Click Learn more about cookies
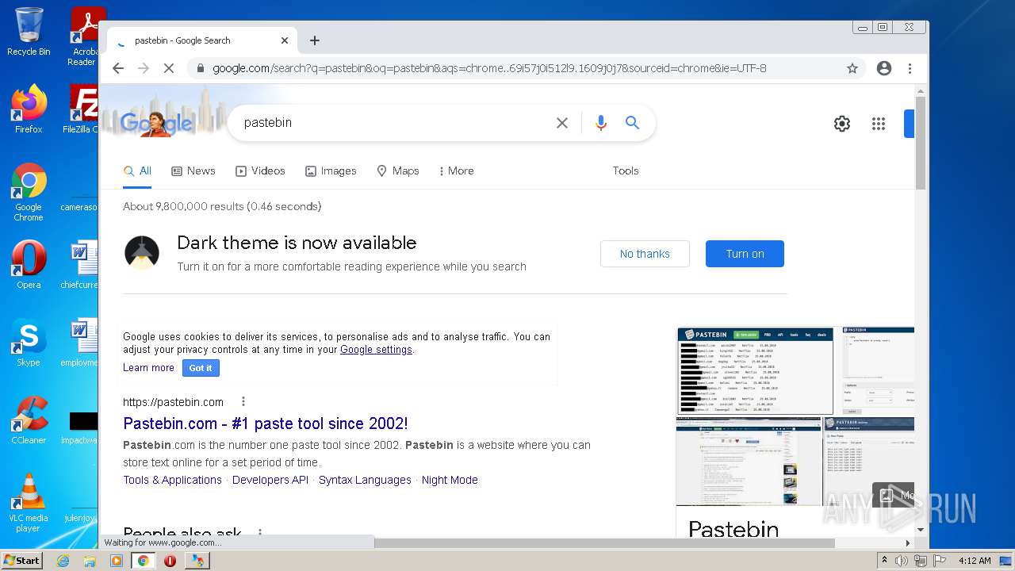The height and width of the screenshot is (571, 1015). (148, 368)
